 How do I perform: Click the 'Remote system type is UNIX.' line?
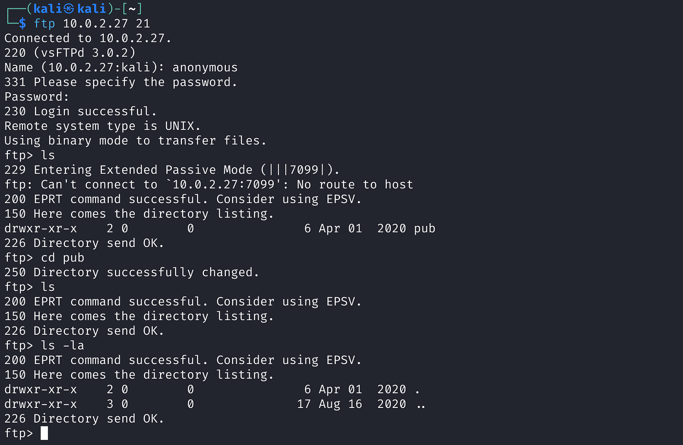(x=102, y=126)
